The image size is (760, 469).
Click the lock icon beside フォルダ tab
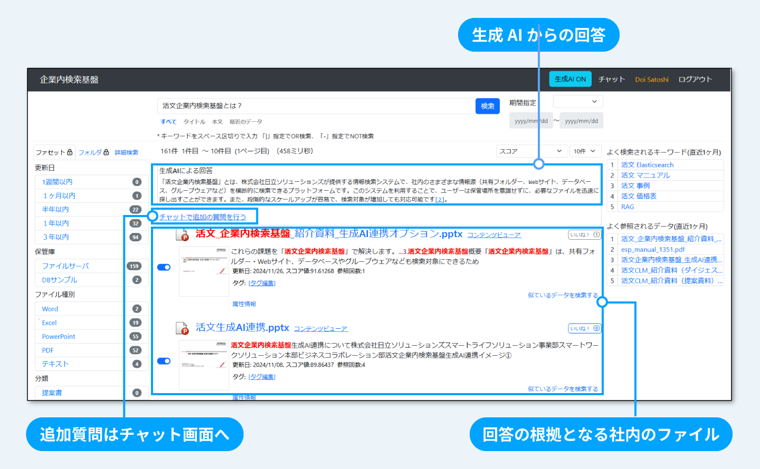(106, 152)
